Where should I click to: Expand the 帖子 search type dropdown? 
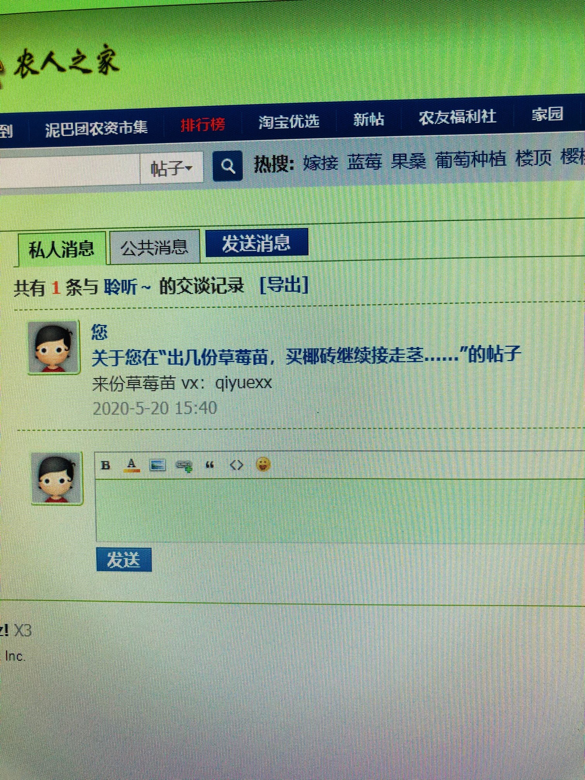[x=171, y=168]
